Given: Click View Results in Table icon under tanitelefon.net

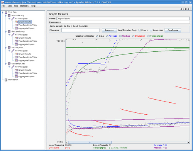Looking at the screenshot, I should coord(16,73).
